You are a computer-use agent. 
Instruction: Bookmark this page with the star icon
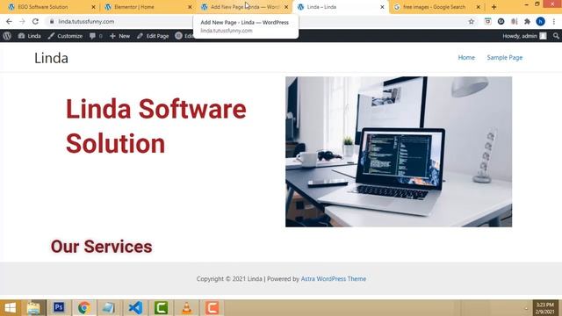(472, 21)
